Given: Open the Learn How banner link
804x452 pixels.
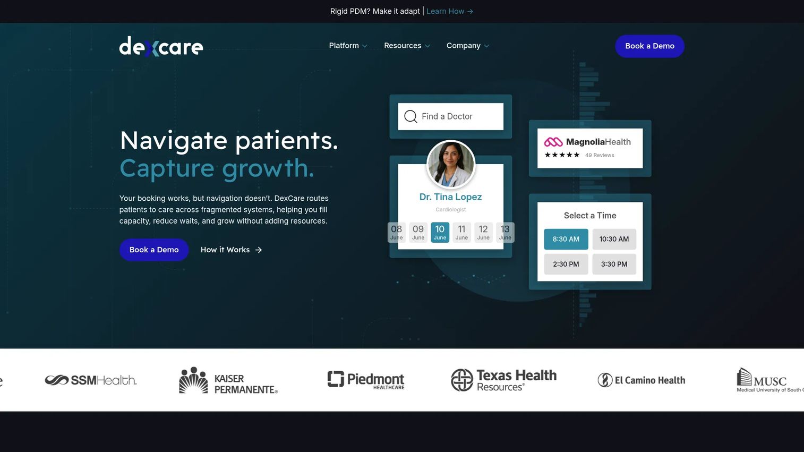Looking at the screenshot, I should click(450, 11).
